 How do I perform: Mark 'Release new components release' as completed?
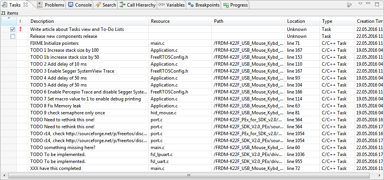point(13,36)
